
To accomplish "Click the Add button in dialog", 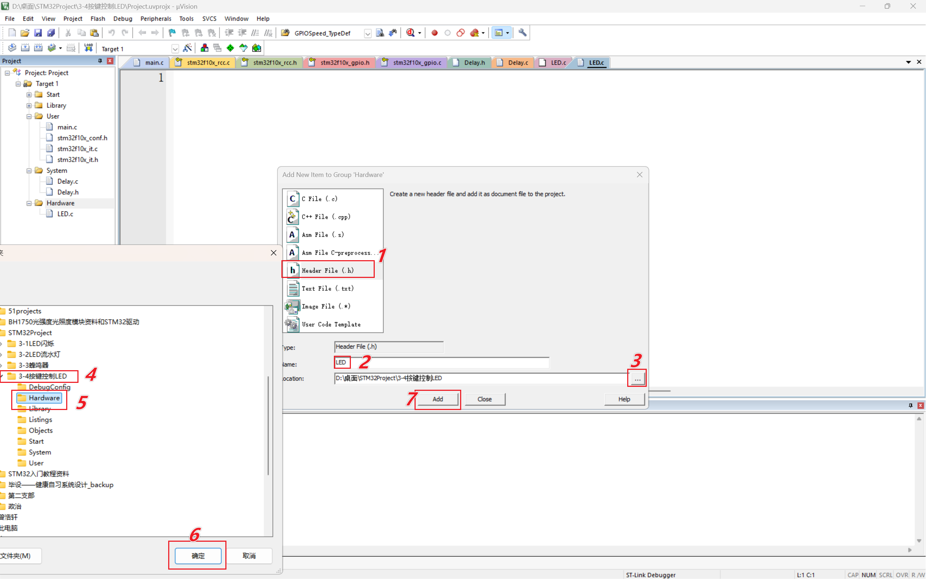I will click(437, 399).
